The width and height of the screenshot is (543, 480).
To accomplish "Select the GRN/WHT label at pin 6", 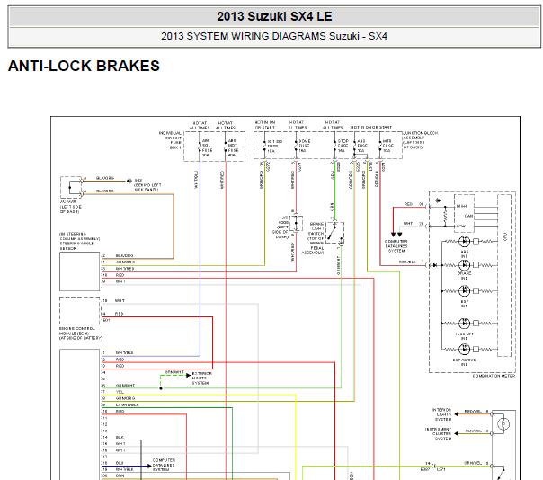I will tap(125, 385).
